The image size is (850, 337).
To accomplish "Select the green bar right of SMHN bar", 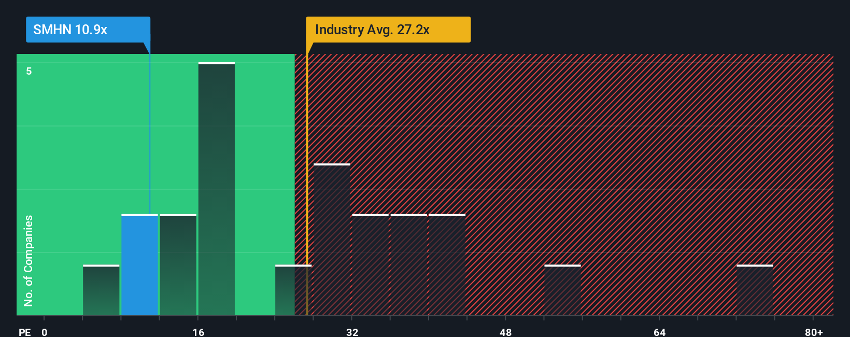I will pos(178,265).
